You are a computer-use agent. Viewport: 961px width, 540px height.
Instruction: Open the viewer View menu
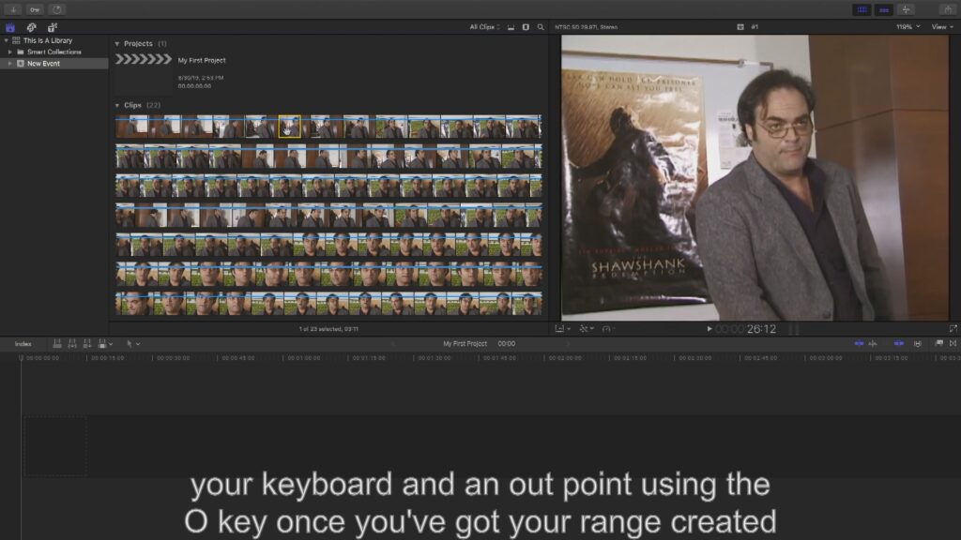click(x=941, y=27)
